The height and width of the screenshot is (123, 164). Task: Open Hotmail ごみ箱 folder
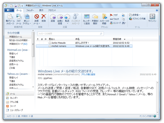(12, 68)
